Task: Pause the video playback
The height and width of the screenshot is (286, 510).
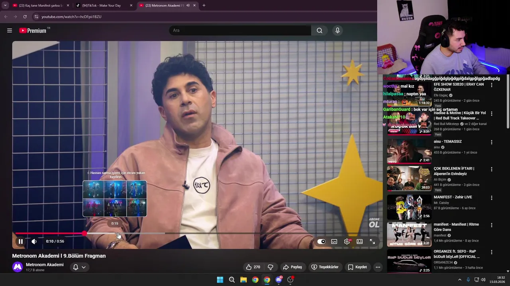Action: (21, 242)
